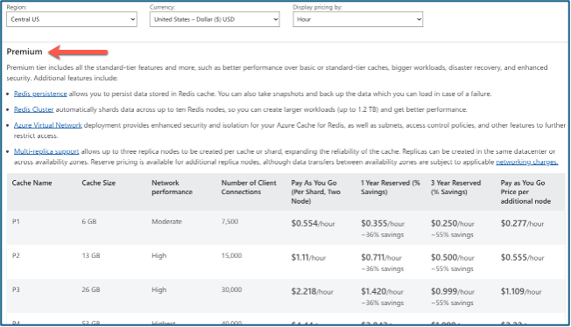This screenshot has height=327, width=571.
Task: Click the $1.420/hour 1 year reserved price
Action: 382,292
